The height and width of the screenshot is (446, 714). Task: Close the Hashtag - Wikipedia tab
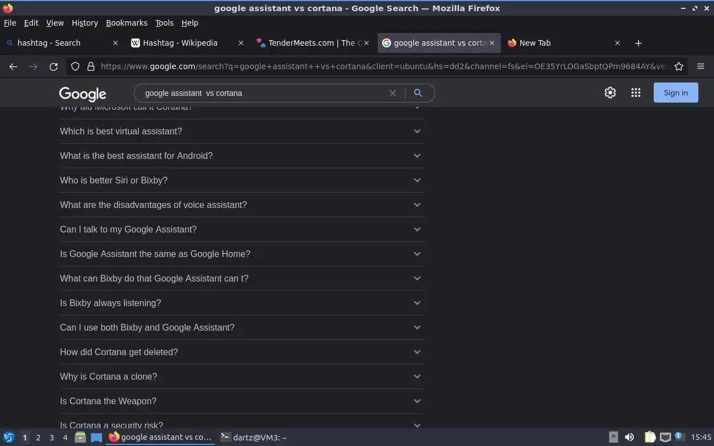point(241,43)
